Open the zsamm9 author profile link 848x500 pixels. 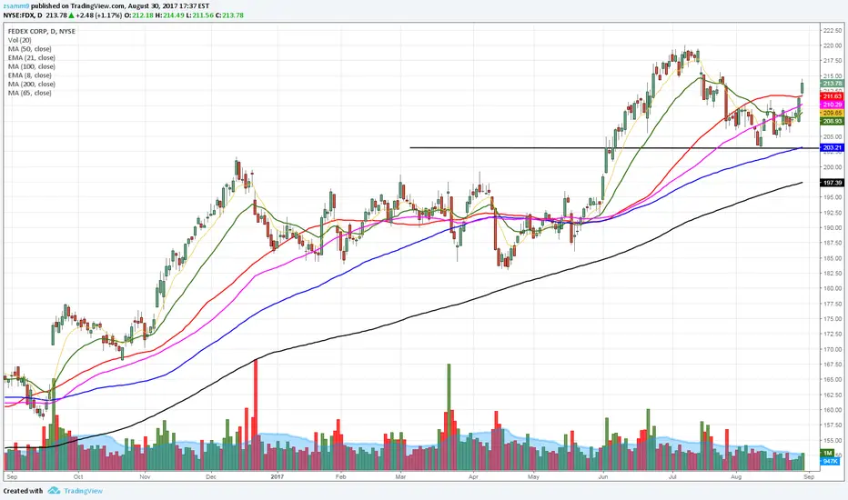pos(15,6)
